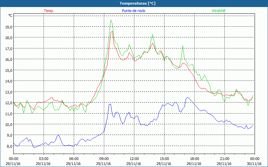
Task: Click the 21:00 time axis label
Action: pyautogui.click(x=224, y=159)
